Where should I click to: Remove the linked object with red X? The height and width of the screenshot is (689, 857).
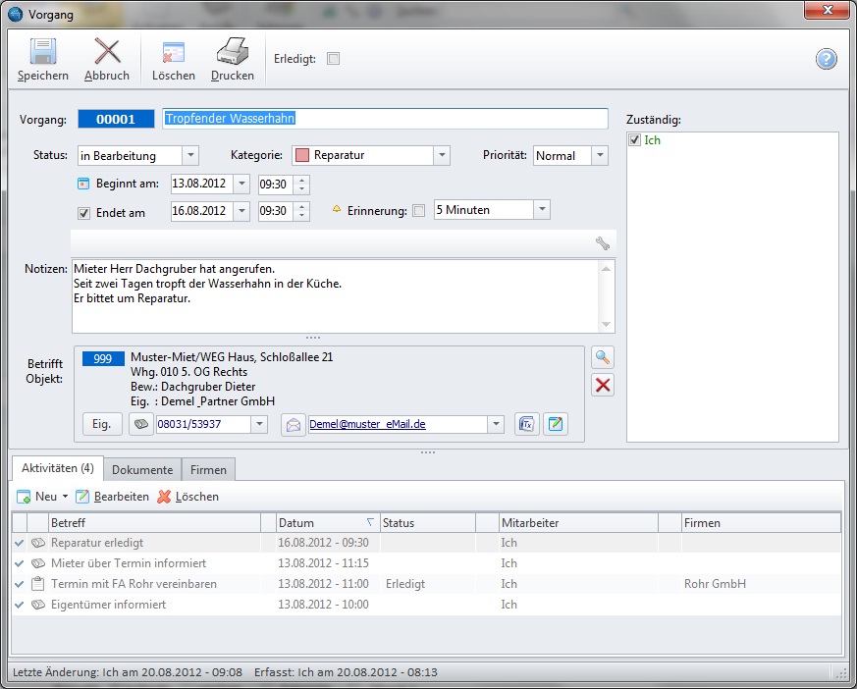(x=603, y=385)
